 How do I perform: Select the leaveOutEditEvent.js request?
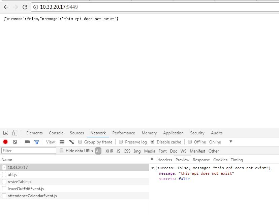[74, 189]
